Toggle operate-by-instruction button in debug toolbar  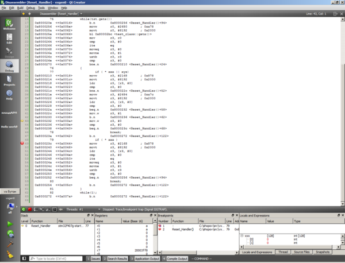[54, 210]
